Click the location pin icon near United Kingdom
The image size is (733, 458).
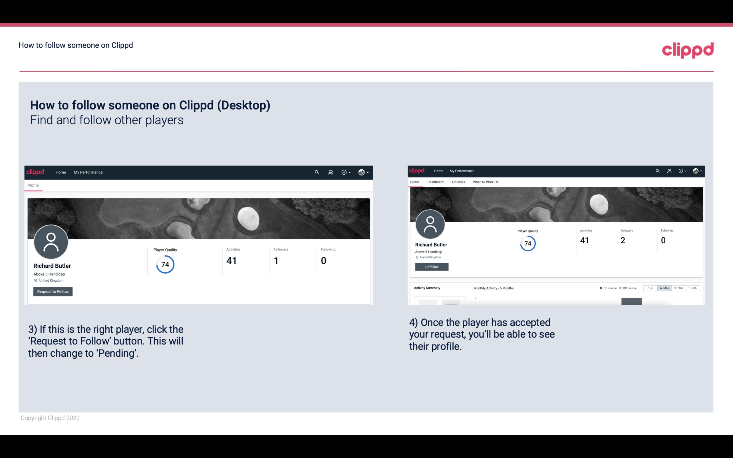(x=35, y=281)
